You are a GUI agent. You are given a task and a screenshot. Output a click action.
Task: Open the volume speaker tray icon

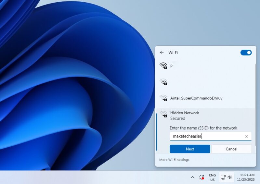pos(230,177)
